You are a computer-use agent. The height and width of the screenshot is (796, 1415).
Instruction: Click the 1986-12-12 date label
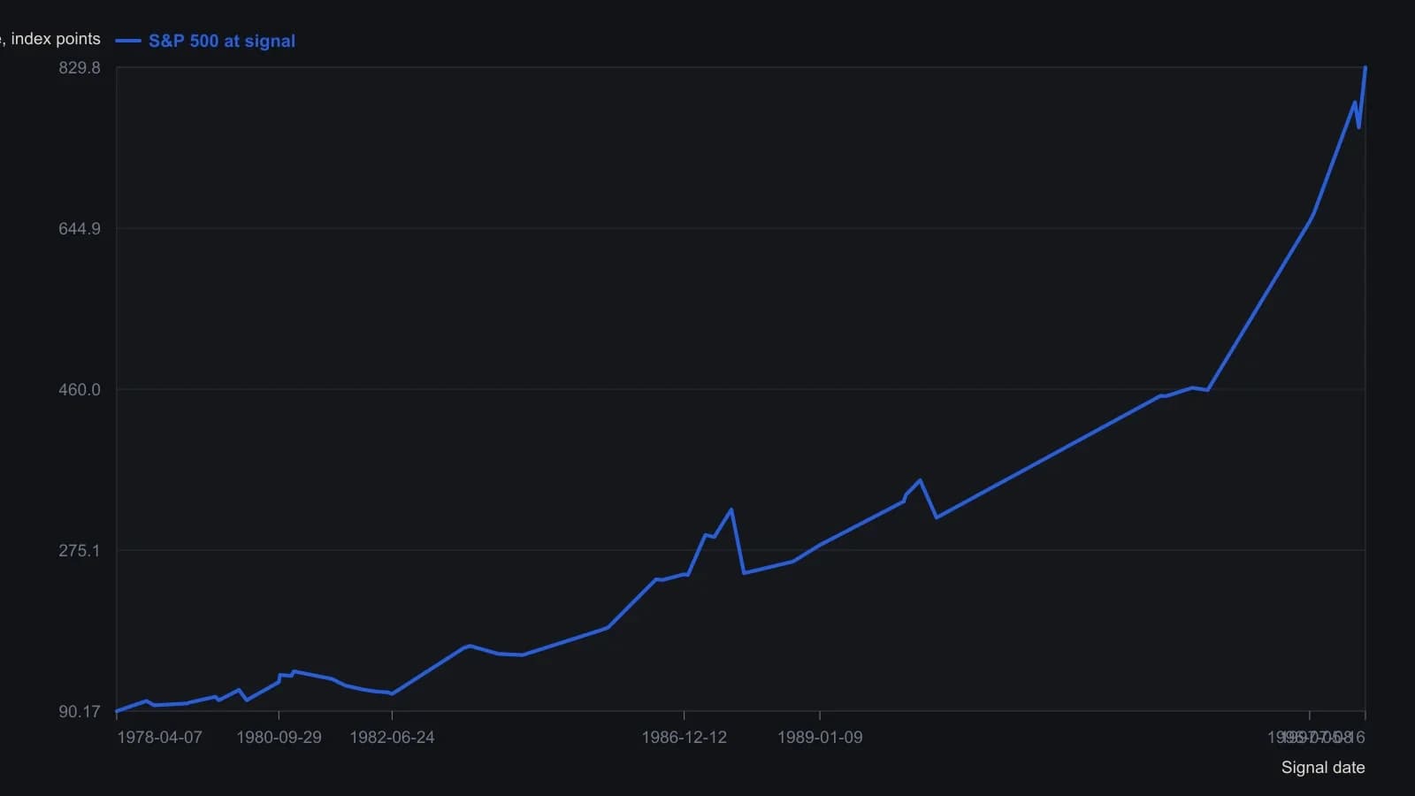[684, 738]
